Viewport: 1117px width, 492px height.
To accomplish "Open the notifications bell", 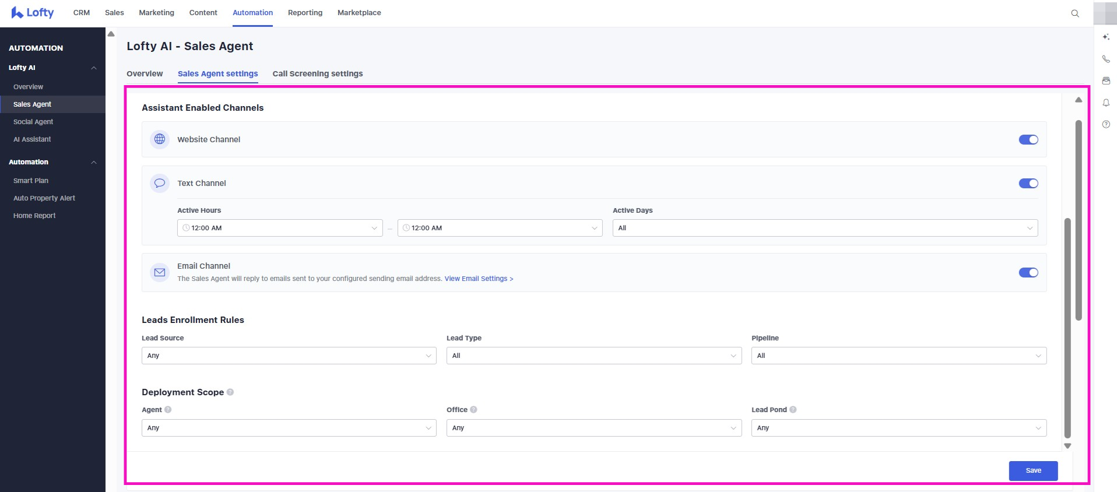I will coord(1106,103).
